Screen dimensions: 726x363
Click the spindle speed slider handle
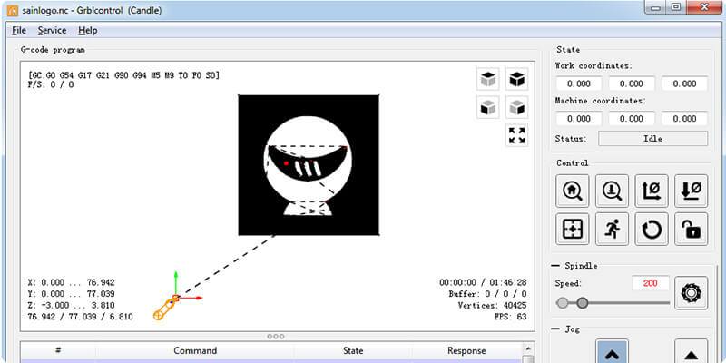583,303
